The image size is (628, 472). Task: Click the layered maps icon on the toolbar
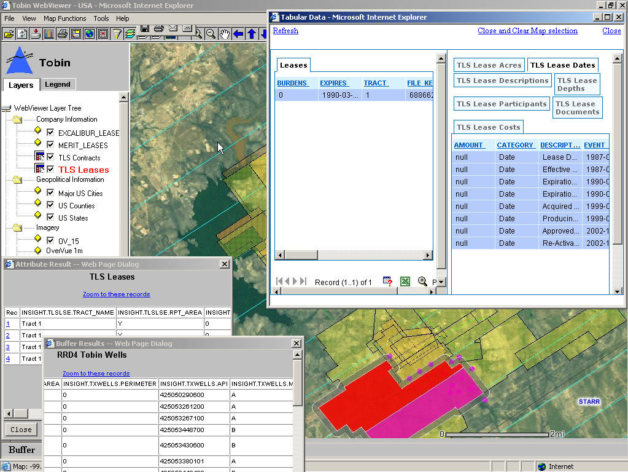[x=131, y=34]
